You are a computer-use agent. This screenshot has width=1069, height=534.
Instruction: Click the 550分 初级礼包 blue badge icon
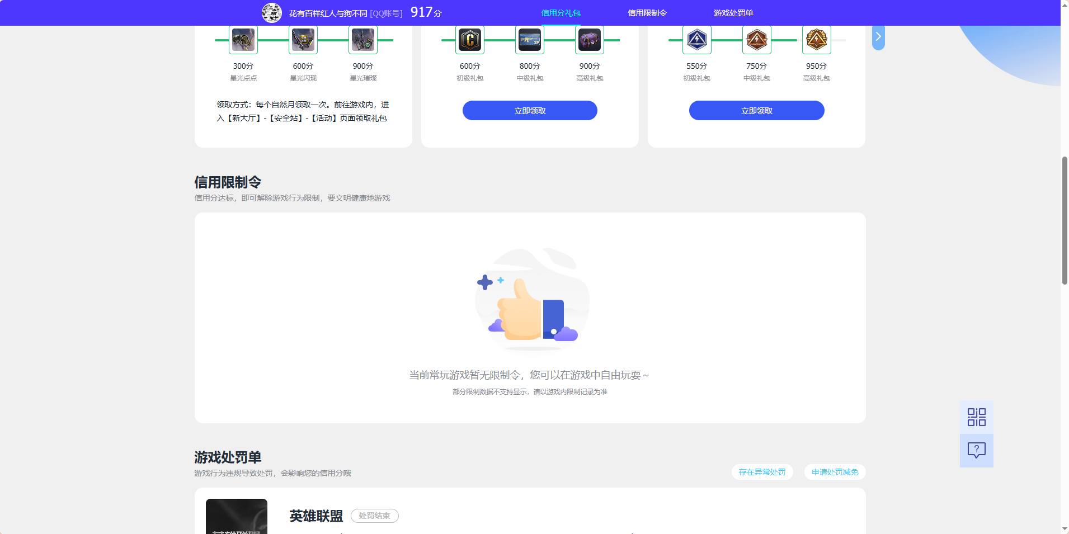tap(697, 40)
